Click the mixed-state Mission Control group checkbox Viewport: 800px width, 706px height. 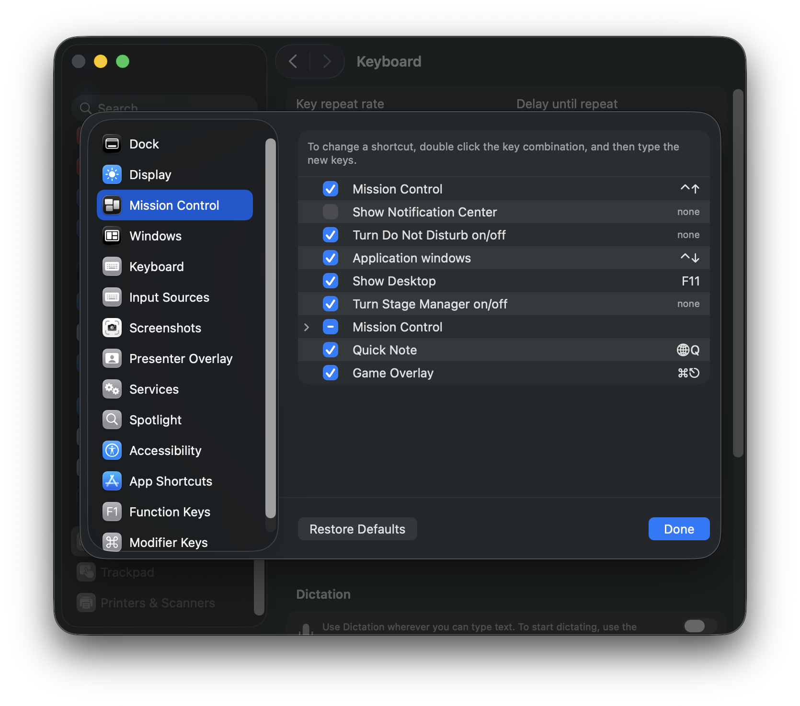[x=331, y=327]
